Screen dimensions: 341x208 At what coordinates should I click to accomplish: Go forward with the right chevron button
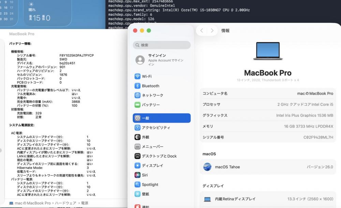click(212, 31)
